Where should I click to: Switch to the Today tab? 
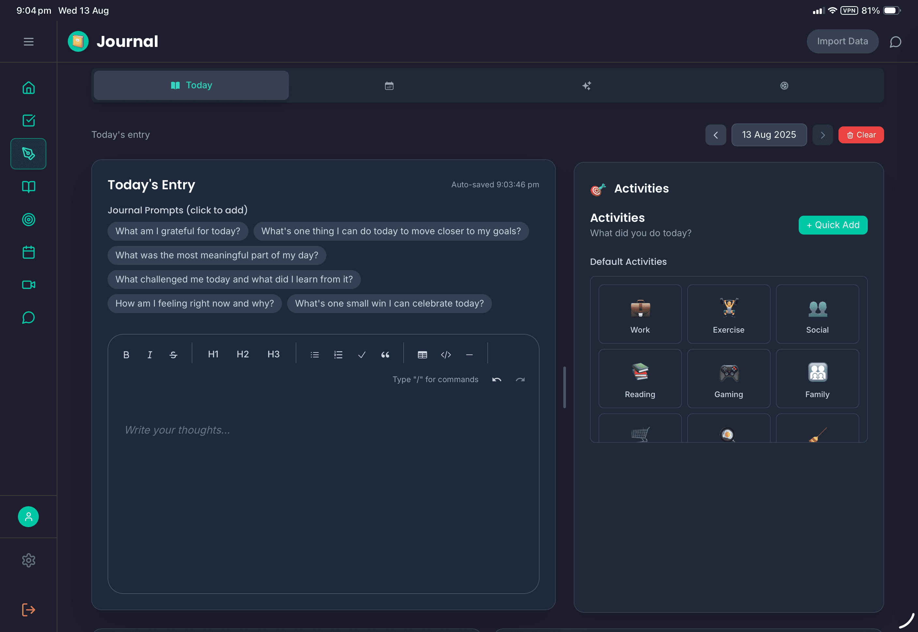[191, 85]
